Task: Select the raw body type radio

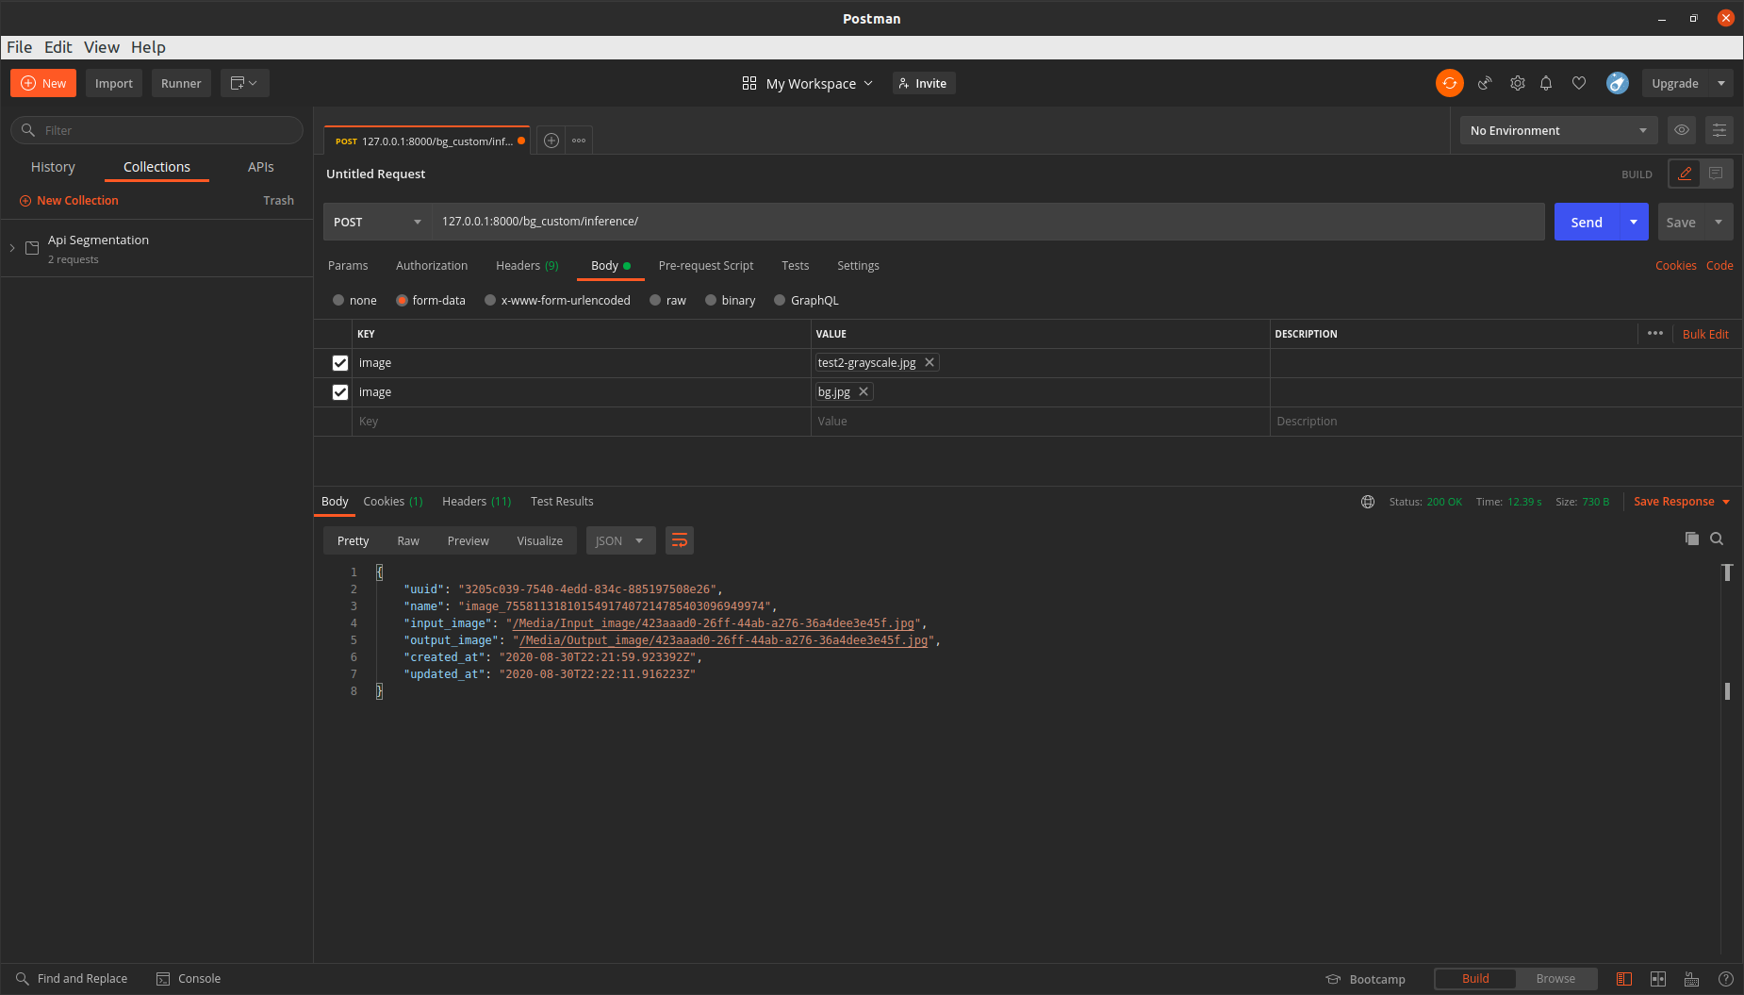Action: coord(655,300)
